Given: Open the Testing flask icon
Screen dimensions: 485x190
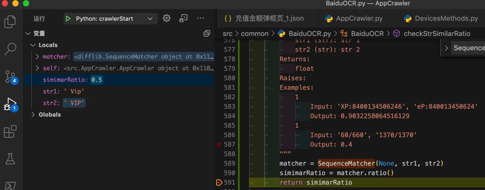Looking at the screenshot, I should tap(10, 158).
